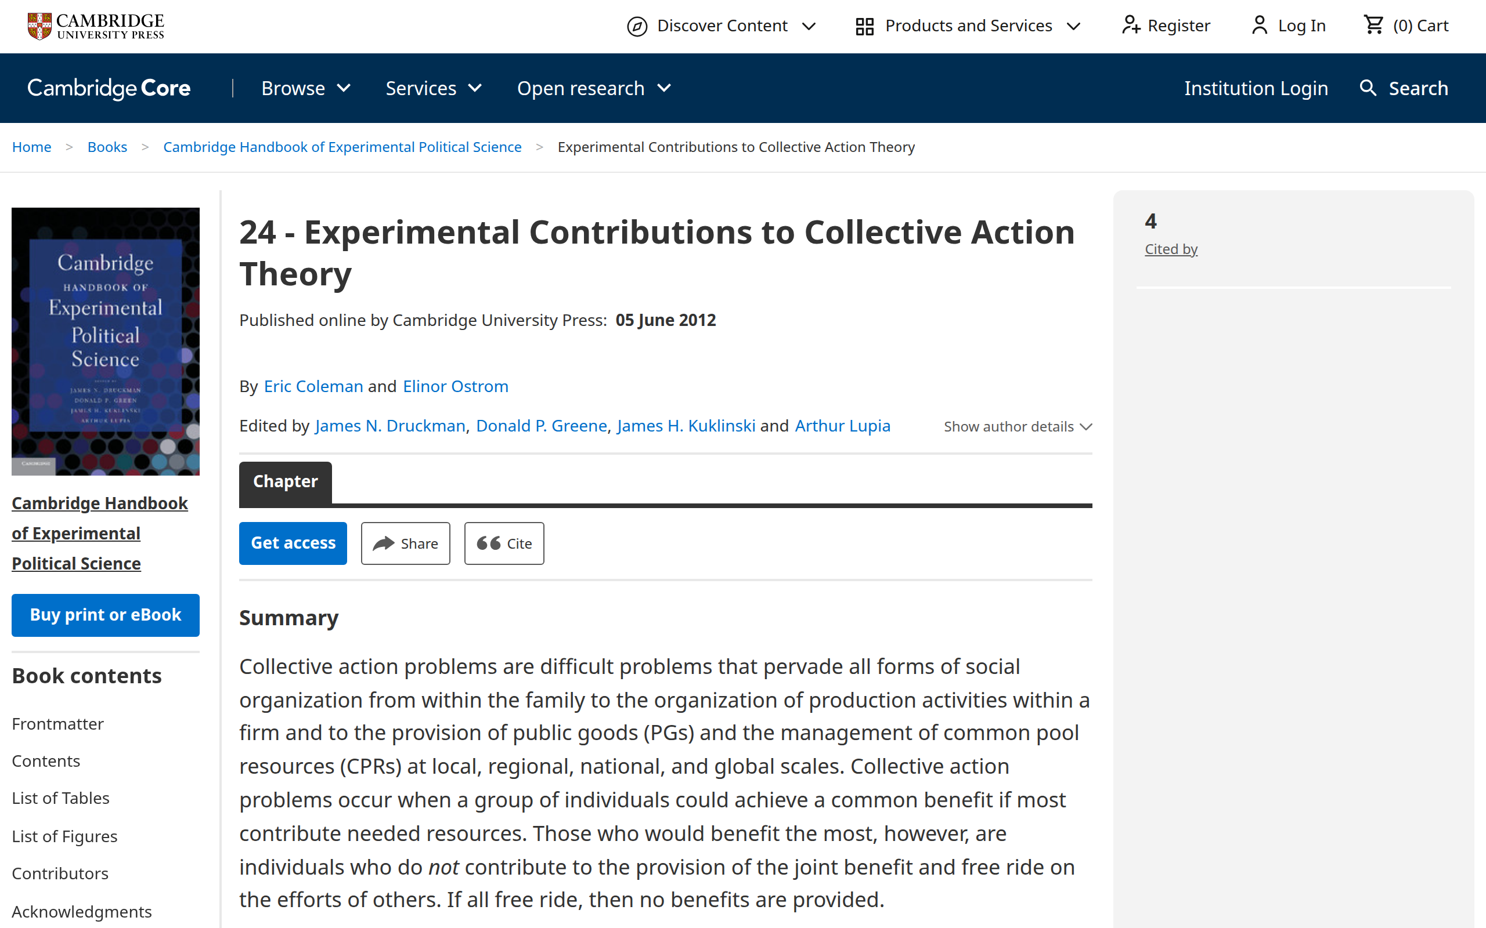Open Frontmatter in Book contents
The image size is (1486, 928).
[x=57, y=724]
